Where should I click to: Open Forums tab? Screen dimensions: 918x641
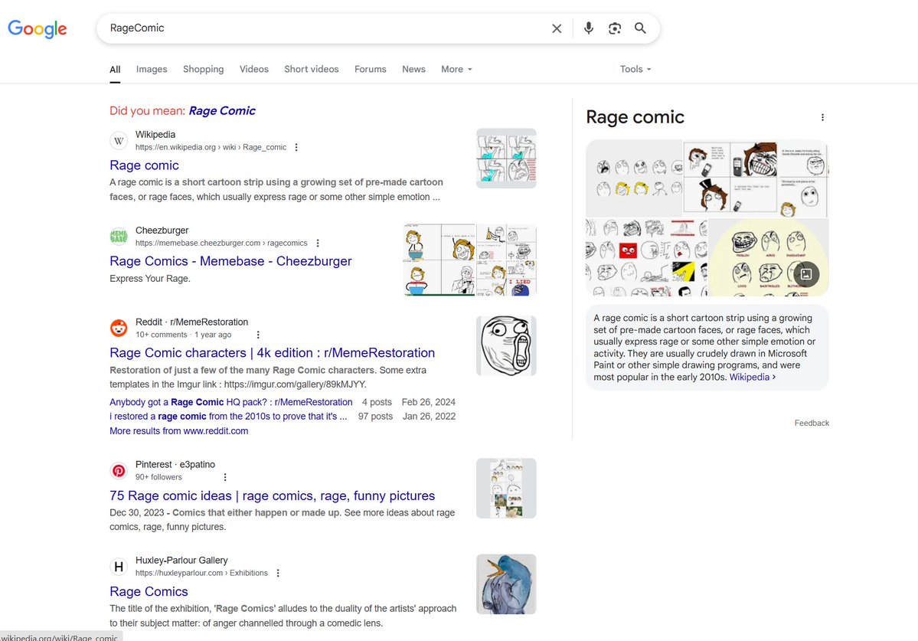pos(370,69)
